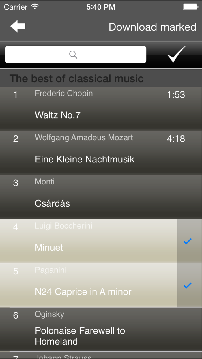The image size is (202, 359).
Task: Tap the Minuet track title
Action: (x=49, y=248)
